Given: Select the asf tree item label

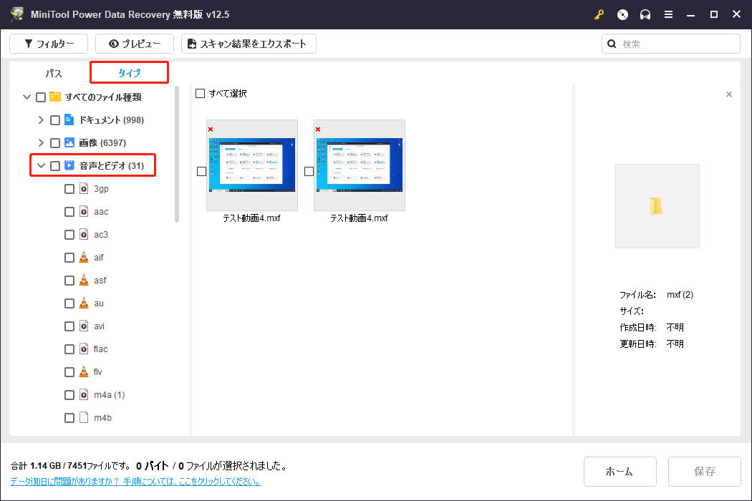Looking at the screenshot, I should pyautogui.click(x=100, y=281).
